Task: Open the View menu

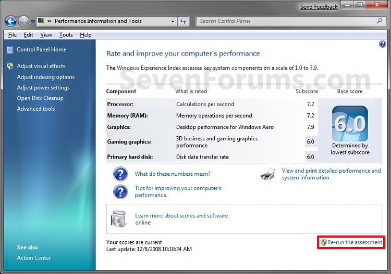Action: click(x=46, y=35)
